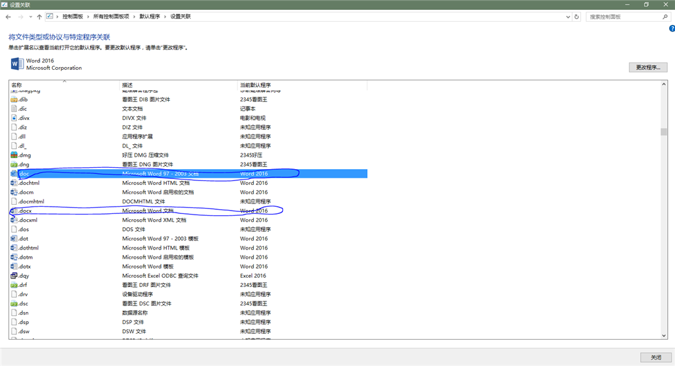
Task: Select the .dic file icon
Action: coord(14,109)
